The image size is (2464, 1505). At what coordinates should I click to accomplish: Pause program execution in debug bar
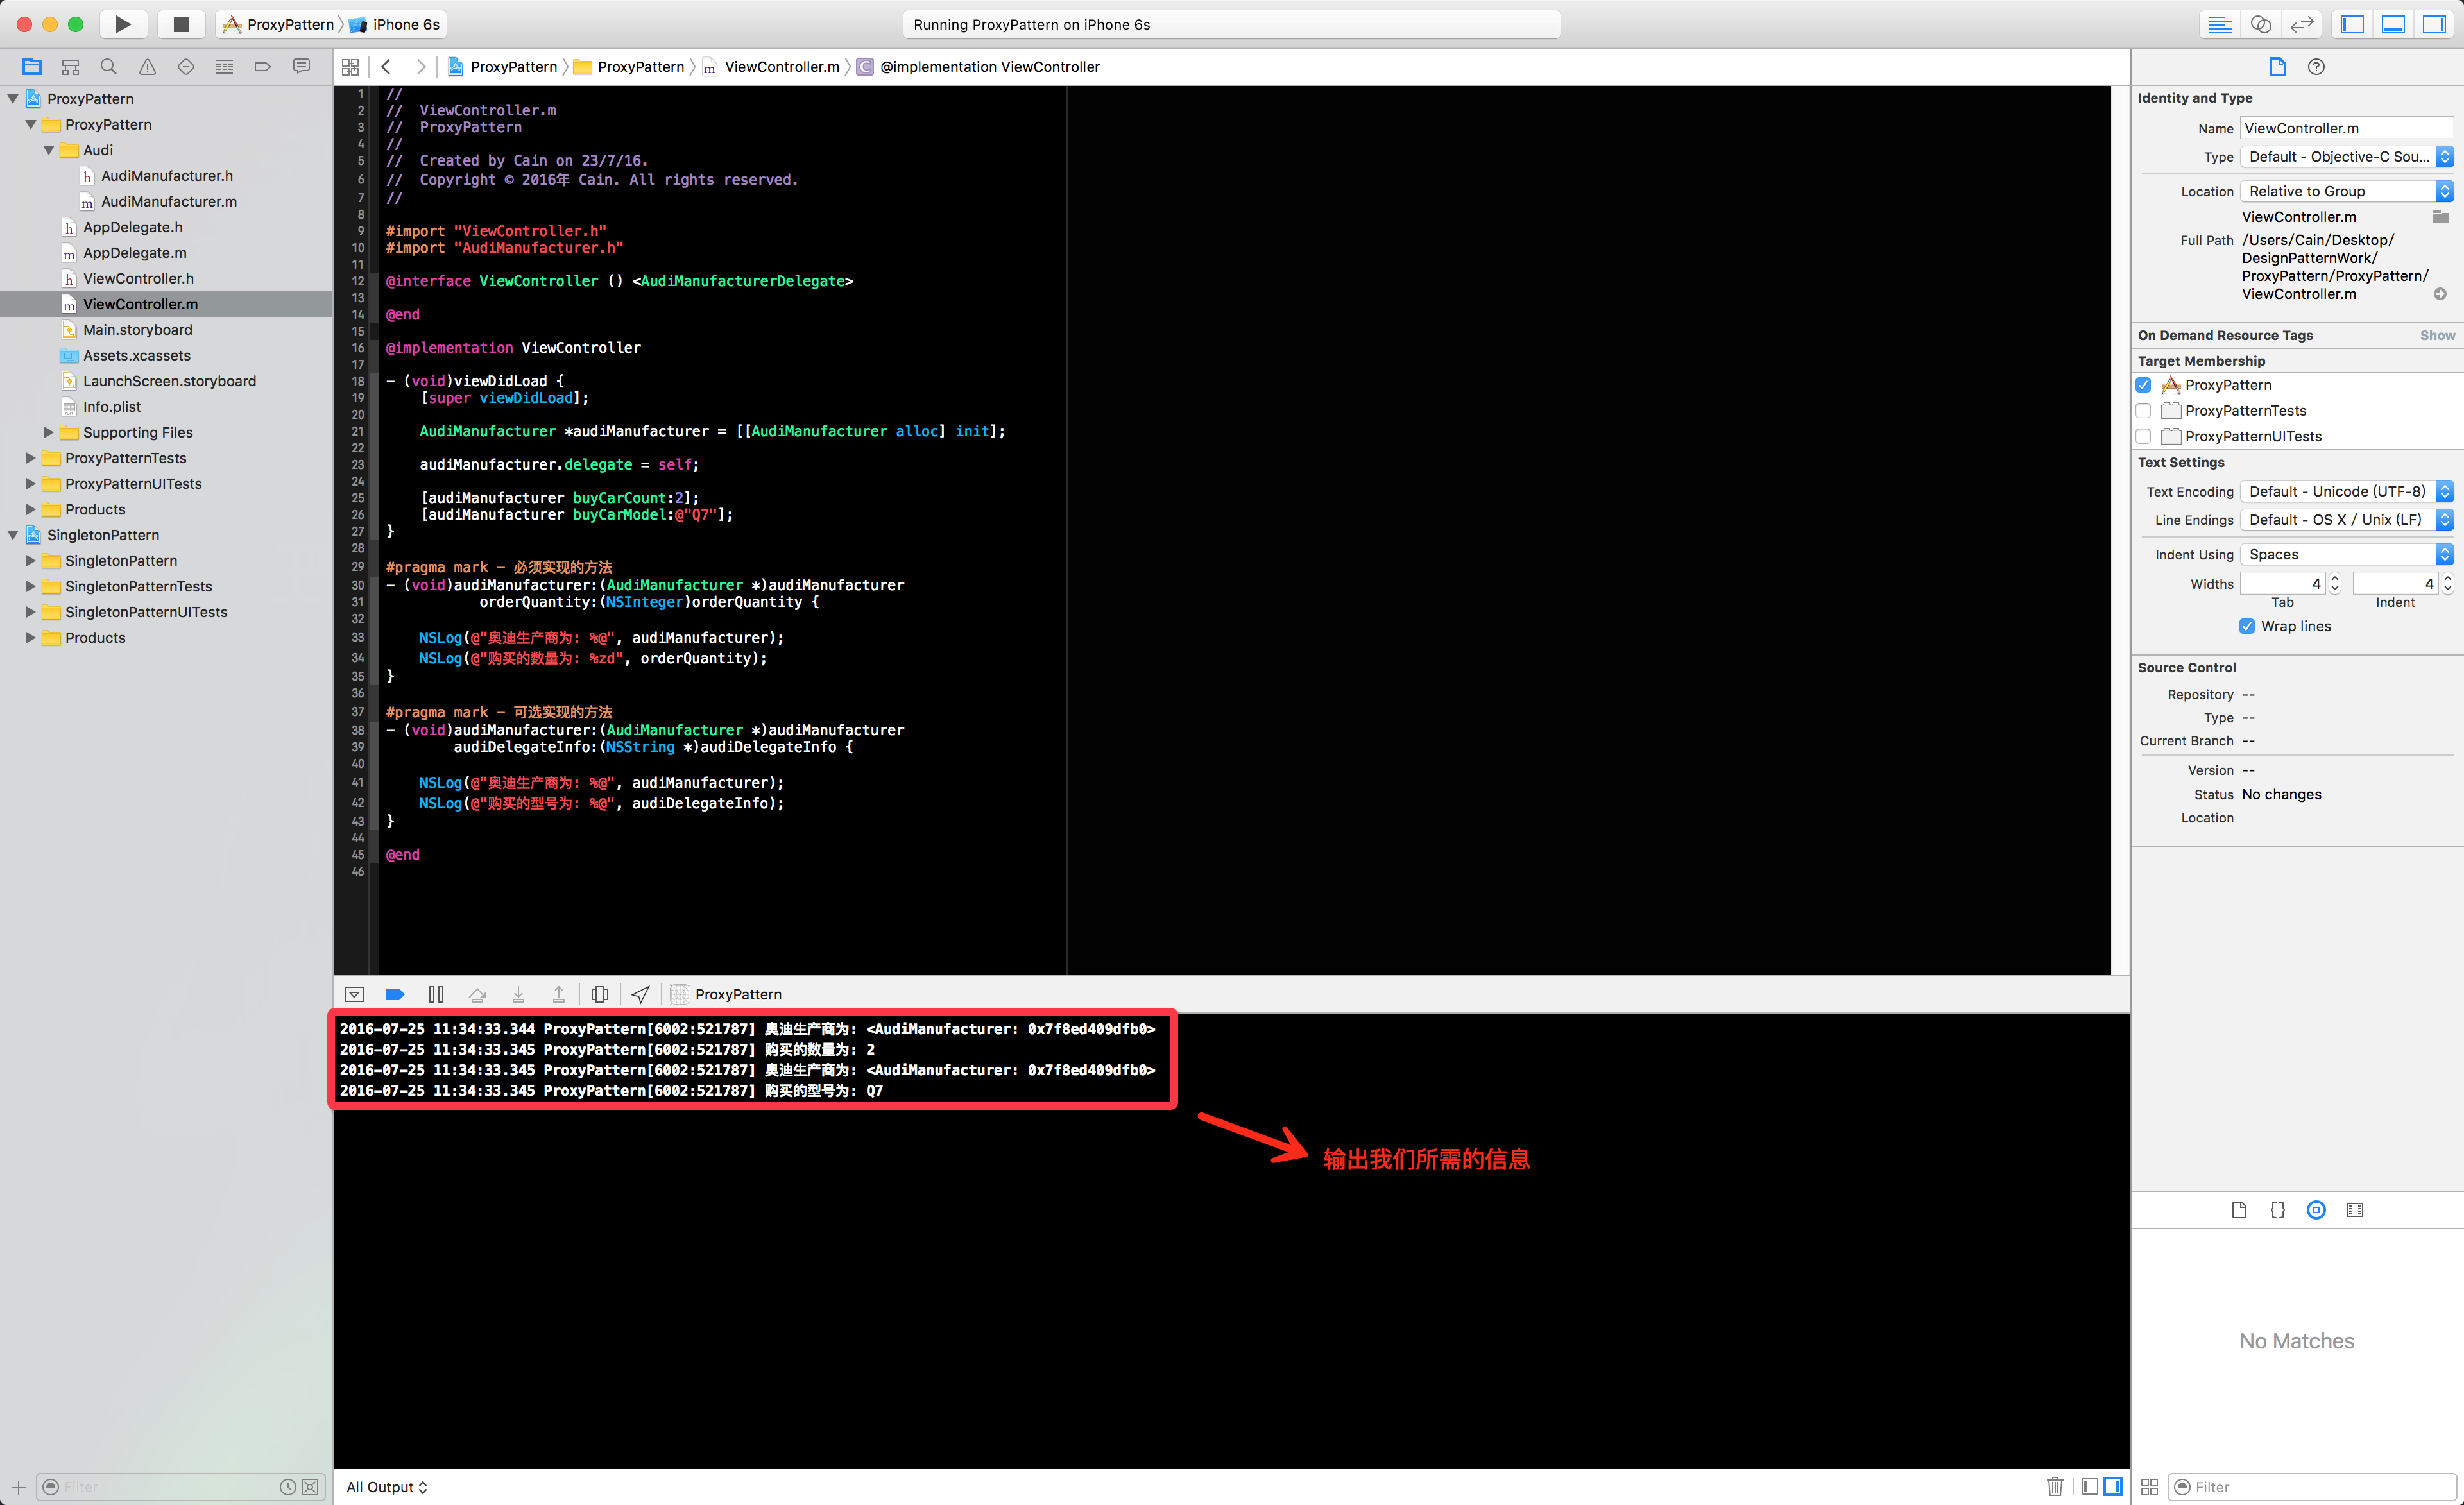pos(436,994)
